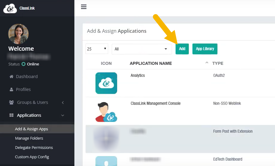Select the Analytics application name
Image resolution: width=275 pixels, height=166 pixels.
pos(138,75)
